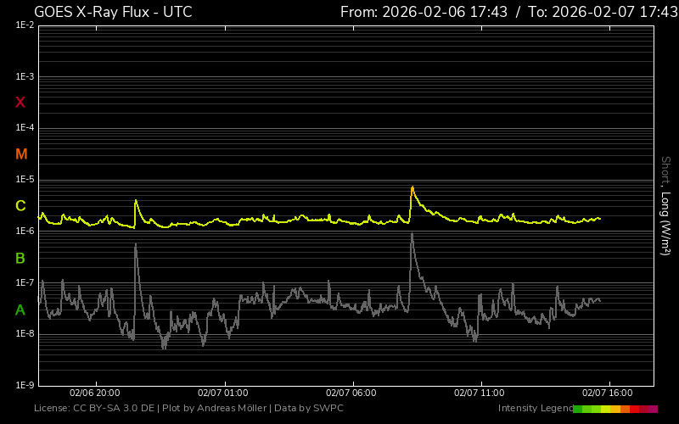Screen dimensions: 679x424
Task: Click the 02/06 20:00 time axis label
Action: (94, 393)
